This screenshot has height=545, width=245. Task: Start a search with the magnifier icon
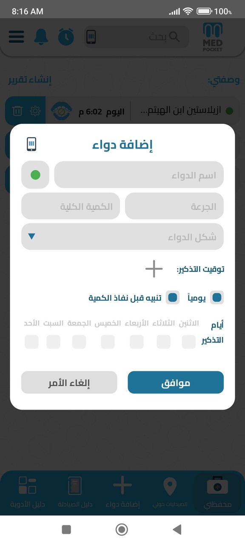pyautogui.click(x=174, y=37)
